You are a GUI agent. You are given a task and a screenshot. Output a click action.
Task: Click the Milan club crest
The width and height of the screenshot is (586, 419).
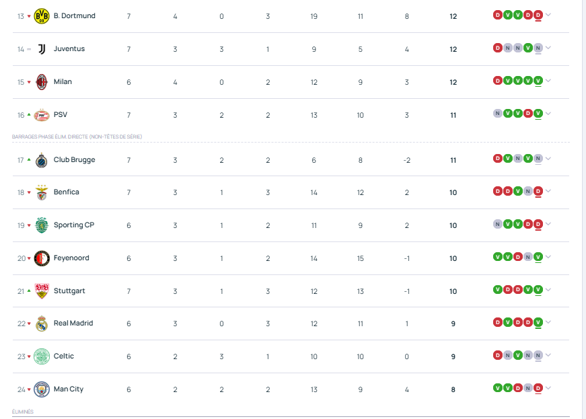42,82
